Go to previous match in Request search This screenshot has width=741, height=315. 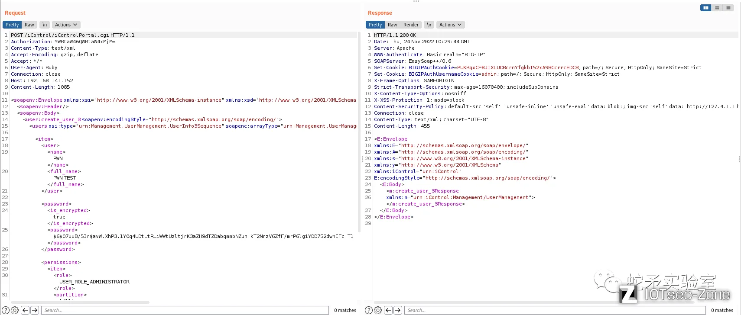pos(25,310)
